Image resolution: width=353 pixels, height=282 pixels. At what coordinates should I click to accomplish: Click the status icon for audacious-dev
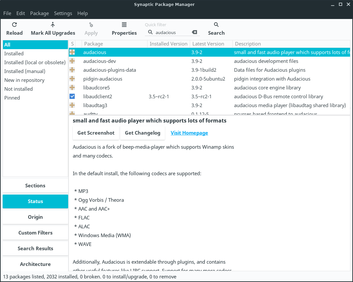point(72,61)
